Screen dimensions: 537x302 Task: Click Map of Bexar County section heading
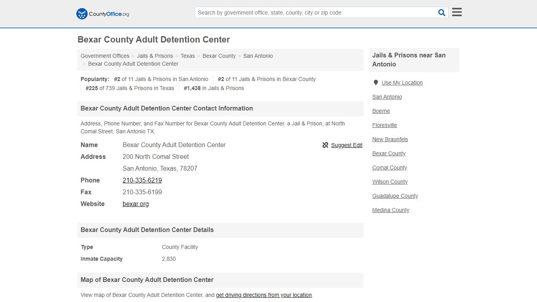147,280
